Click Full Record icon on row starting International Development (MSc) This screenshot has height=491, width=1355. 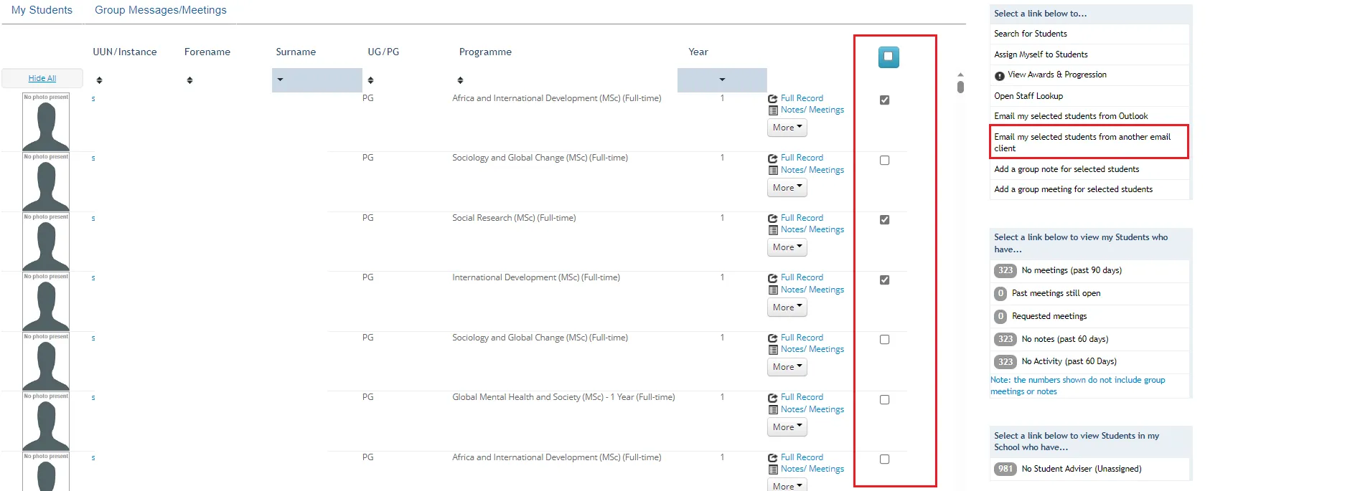[773, 278]
